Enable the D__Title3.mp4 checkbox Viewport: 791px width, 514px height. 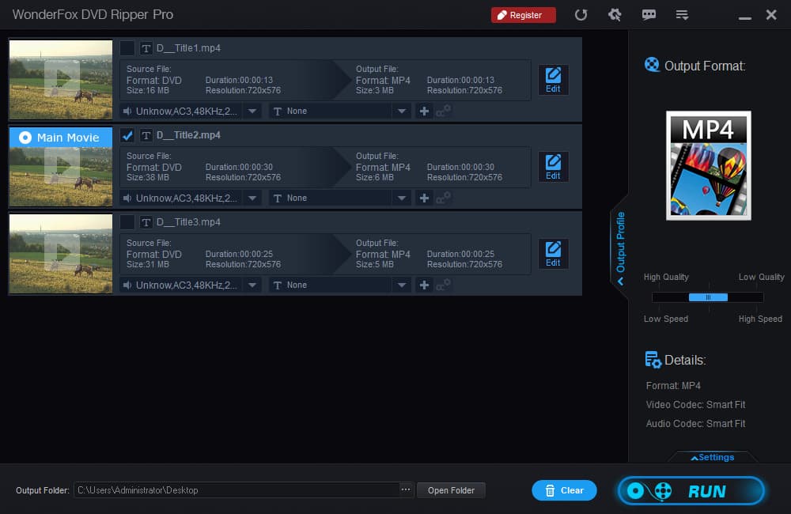tap(127, 222)
